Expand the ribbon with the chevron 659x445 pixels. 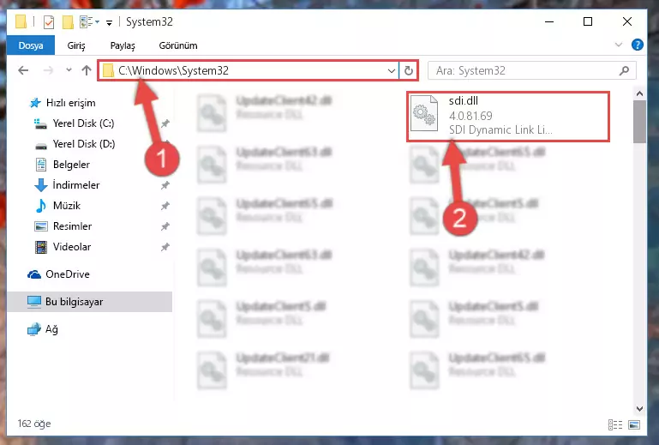pos(618,45)
